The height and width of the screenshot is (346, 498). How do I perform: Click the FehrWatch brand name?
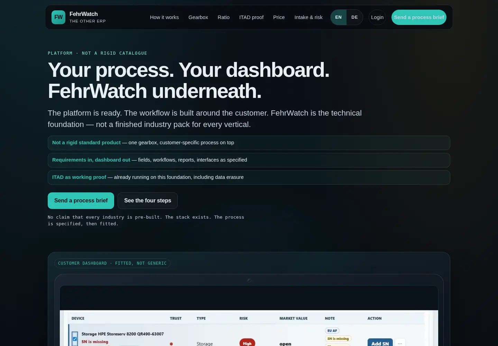click(x=84, y=14)
